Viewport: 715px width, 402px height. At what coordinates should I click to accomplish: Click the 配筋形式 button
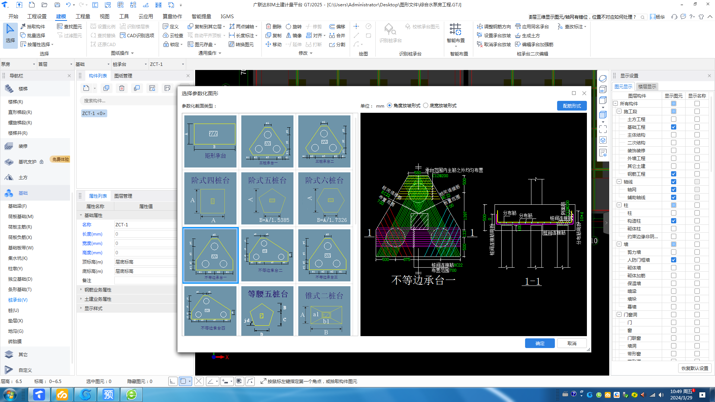point(572,106)
